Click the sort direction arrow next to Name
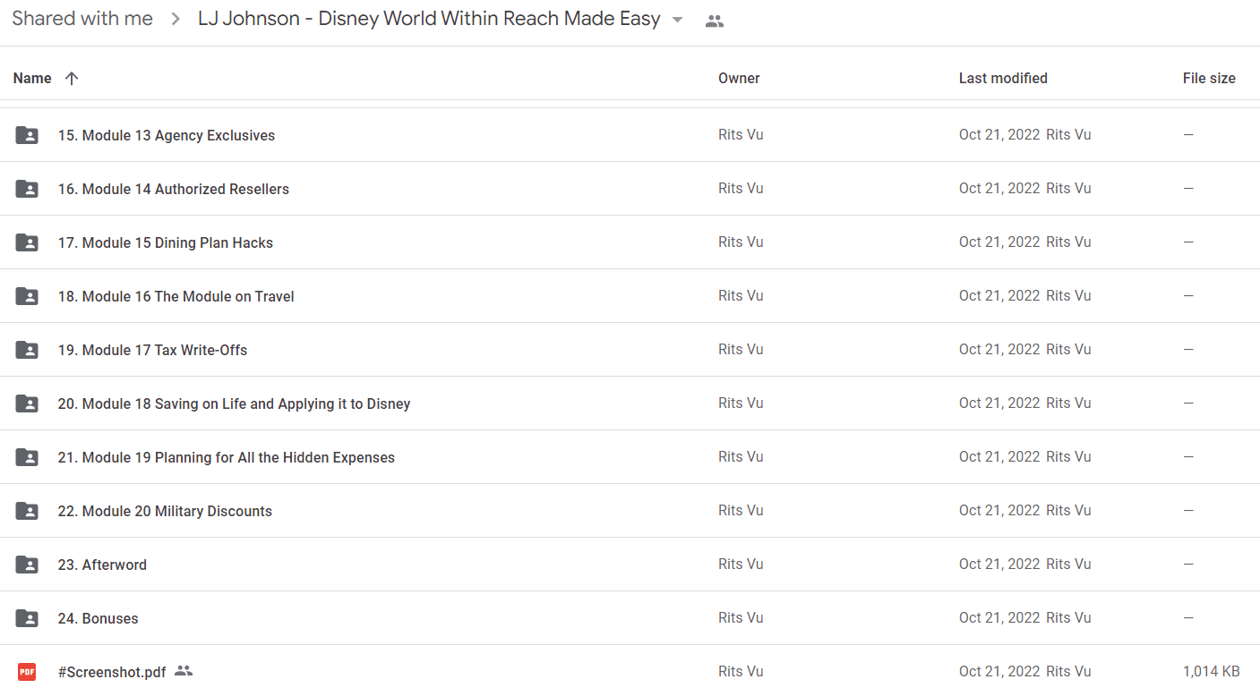 72,78
